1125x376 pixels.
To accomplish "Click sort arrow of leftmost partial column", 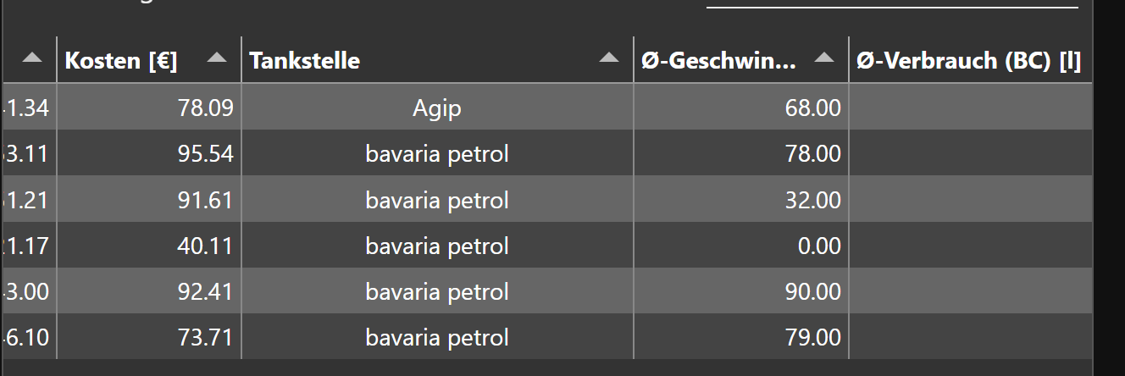I will [x=31, y=58].
